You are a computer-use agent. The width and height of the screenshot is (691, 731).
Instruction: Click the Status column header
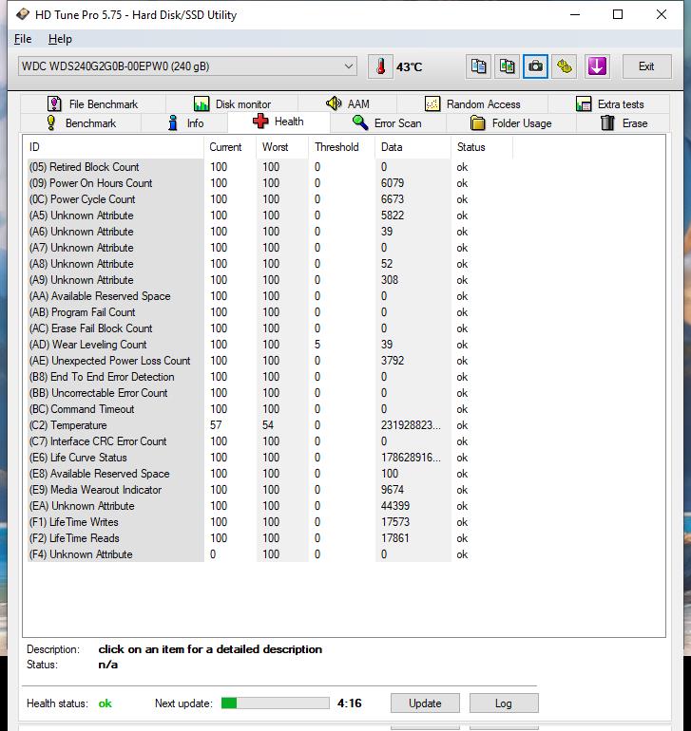481,147
